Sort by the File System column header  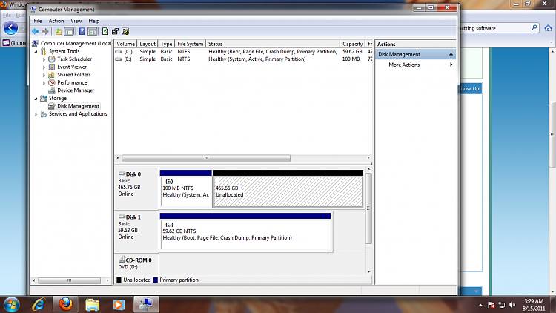pyautogui.click(x=191, y=44)
